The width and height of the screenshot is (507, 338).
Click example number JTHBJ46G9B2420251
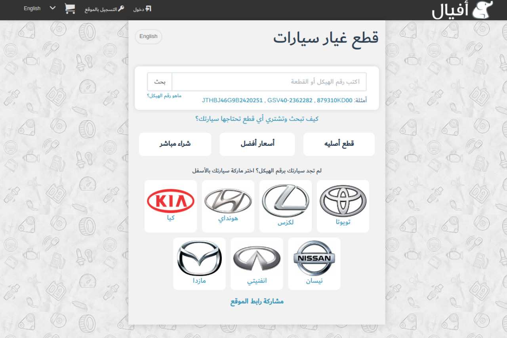tap(232, 100)
